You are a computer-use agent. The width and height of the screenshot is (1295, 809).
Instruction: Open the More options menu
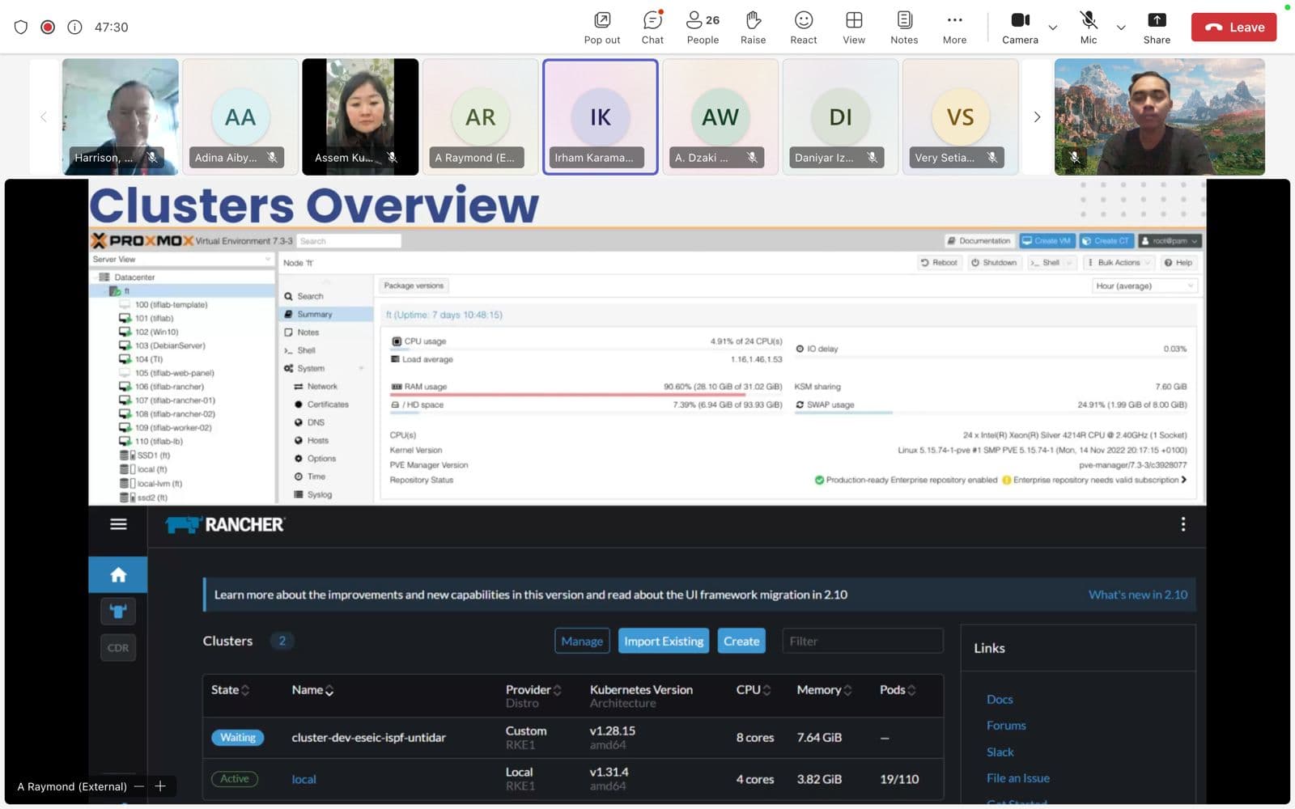point(954,28)
